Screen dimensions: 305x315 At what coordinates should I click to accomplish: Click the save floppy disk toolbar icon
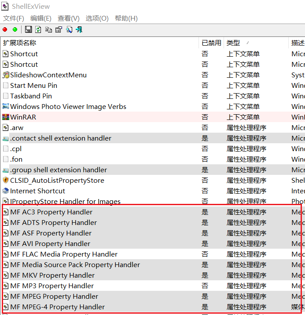28,29
